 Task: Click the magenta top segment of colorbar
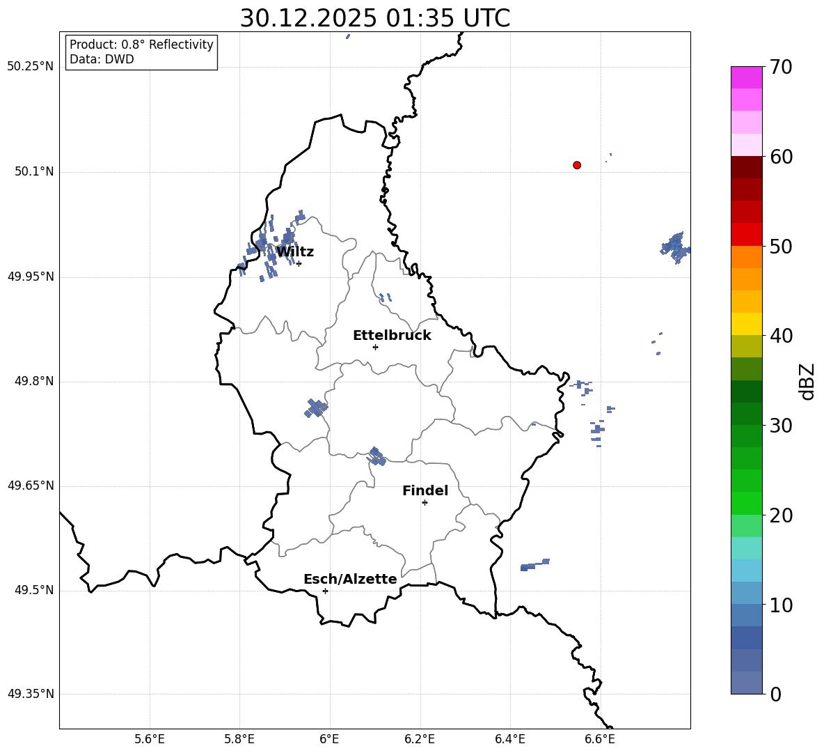point(746,77)
